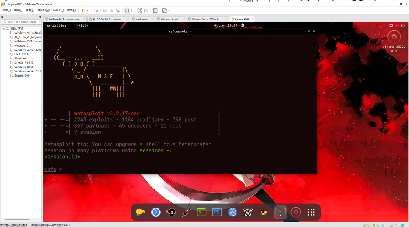Switch to the AF_8.0.36_ZH_for_vmware tab

tap(107, 19)
